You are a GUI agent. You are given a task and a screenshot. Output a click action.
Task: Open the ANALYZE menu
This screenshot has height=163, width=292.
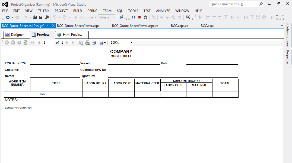(x=163, y=11)
